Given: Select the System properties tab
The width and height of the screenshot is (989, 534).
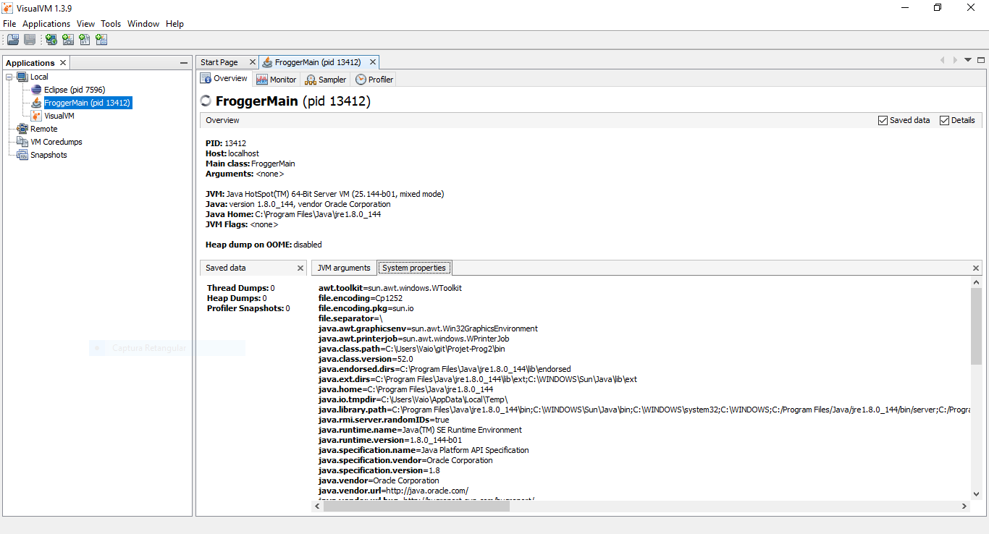Looking at the screenshot, I should point(414,268).
